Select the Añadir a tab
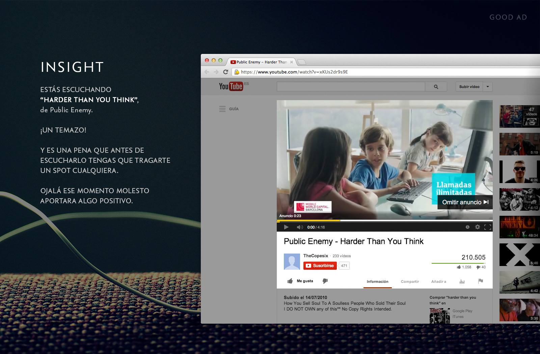Screen dimensions: 540x354 click(x=438, y=282)
